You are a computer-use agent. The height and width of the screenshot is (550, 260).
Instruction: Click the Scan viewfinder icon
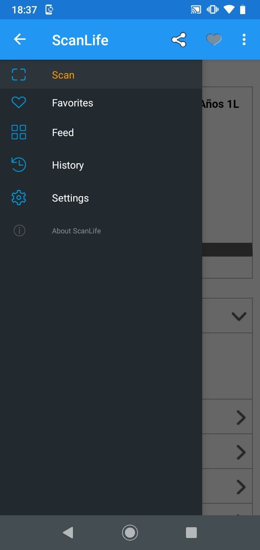(x=19, y=75)
